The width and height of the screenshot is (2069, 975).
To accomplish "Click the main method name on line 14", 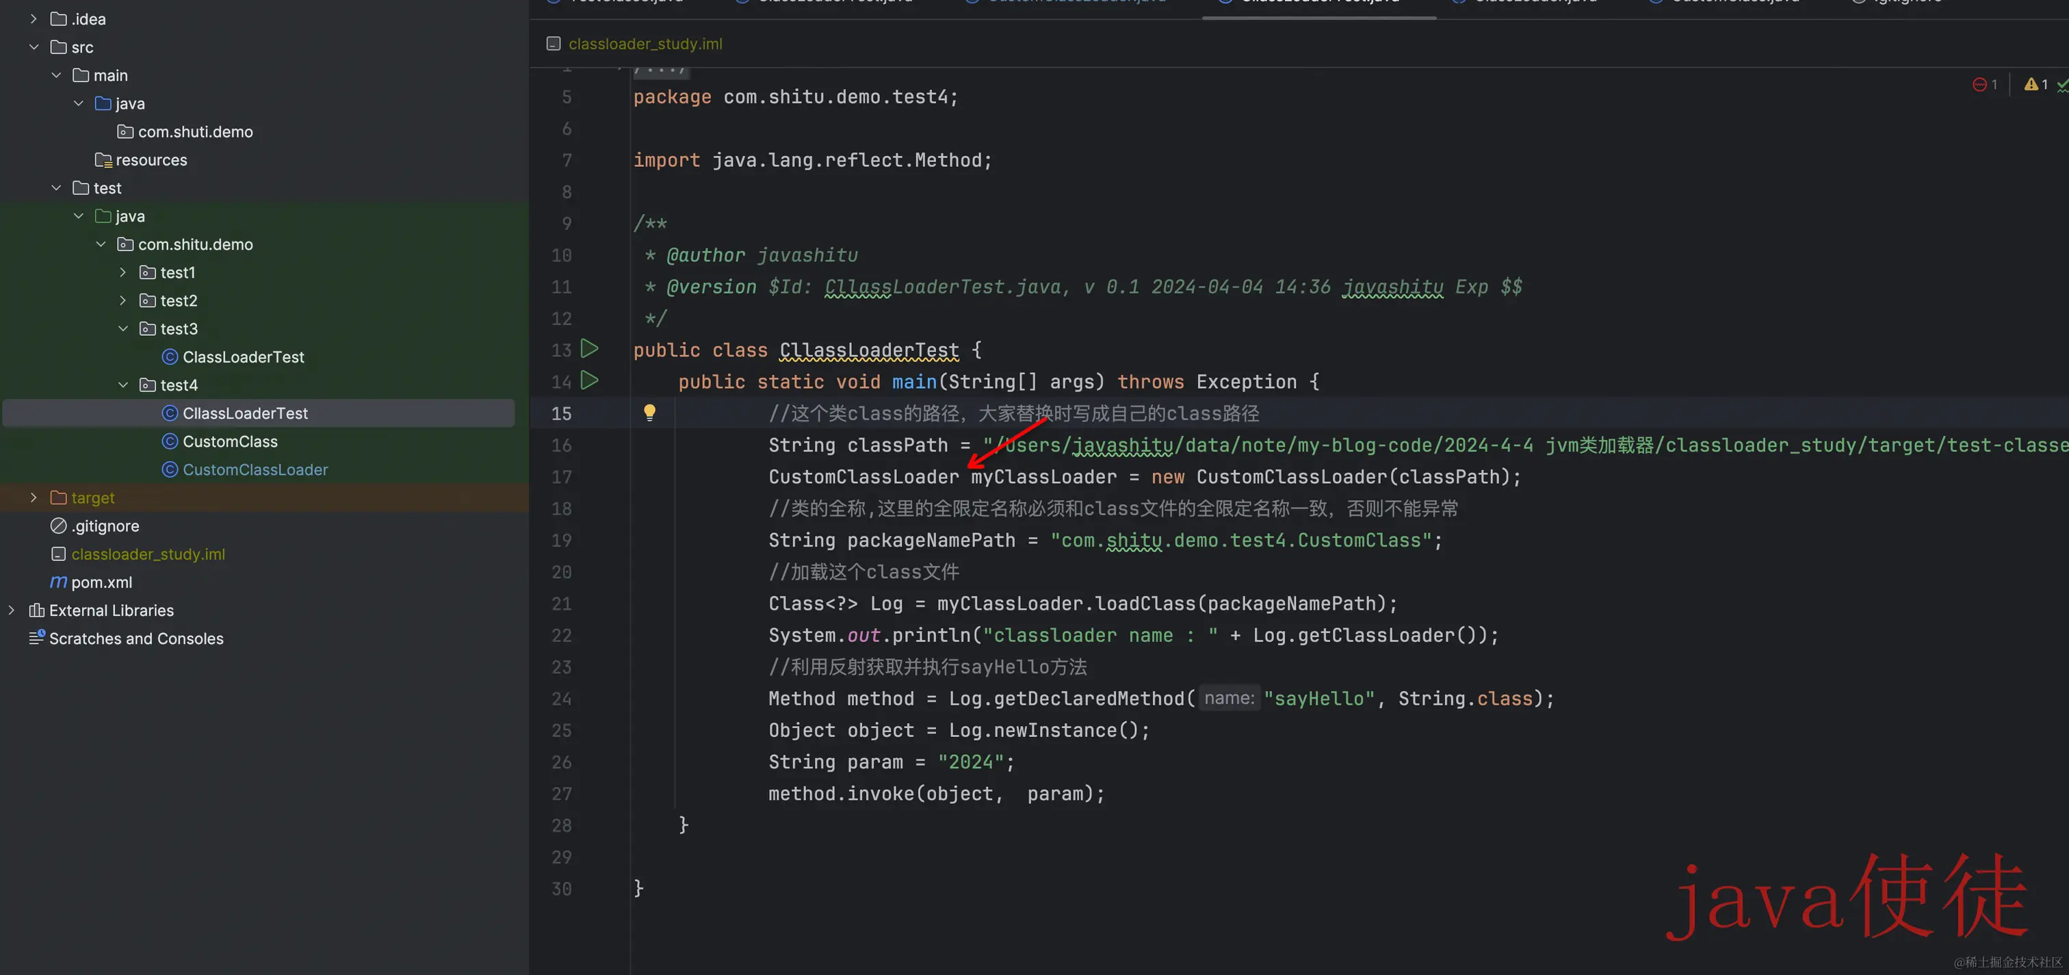I will (914, 382).
